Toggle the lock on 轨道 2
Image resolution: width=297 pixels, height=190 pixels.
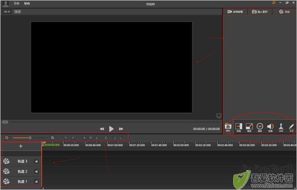click(36, 172)
